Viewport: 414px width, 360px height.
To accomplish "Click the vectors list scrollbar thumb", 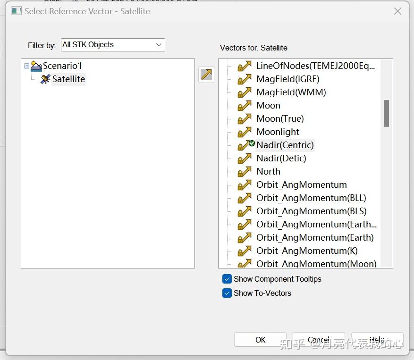I will pyautogui.click(x=386, y=113).
